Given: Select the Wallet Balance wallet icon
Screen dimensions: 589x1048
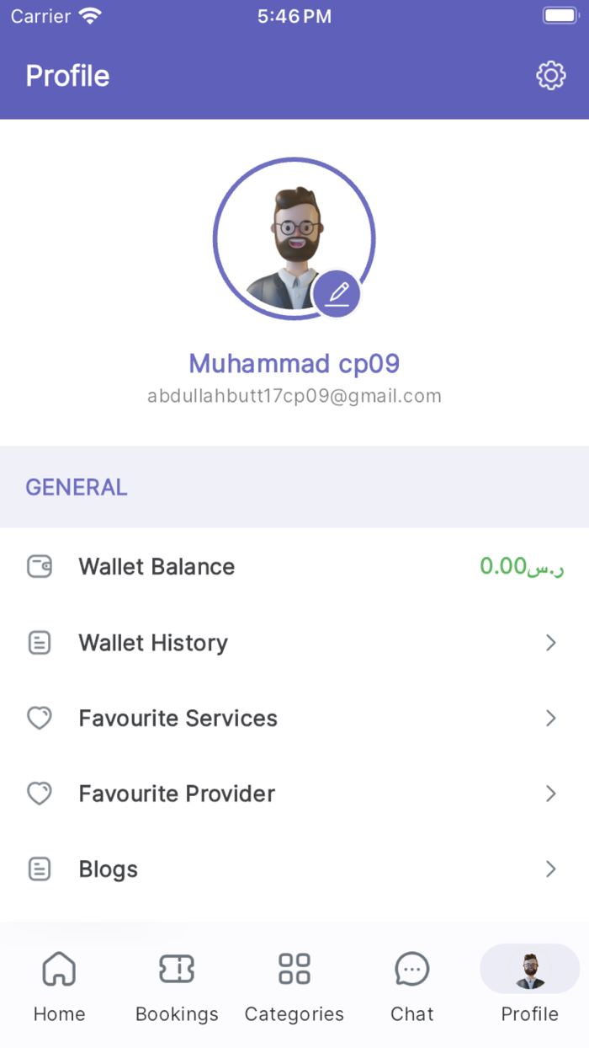Looking at the screenshot, I should coord(40,566).
